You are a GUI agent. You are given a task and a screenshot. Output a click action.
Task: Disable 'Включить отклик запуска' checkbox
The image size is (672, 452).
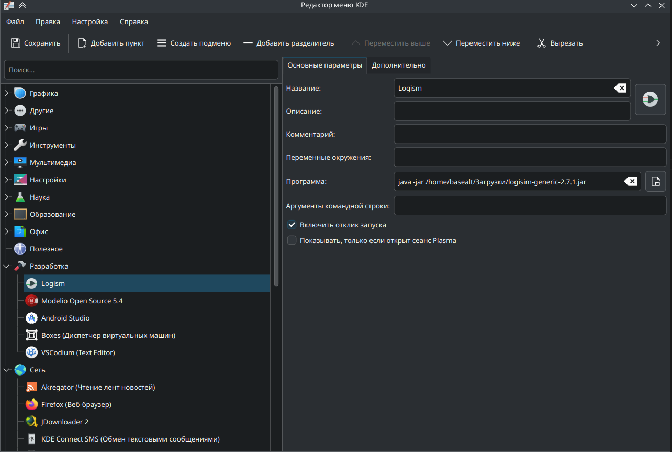coord(292,225)
